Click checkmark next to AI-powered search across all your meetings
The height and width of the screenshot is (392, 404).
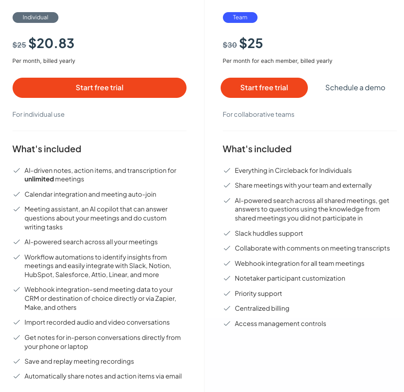[17, 242]
